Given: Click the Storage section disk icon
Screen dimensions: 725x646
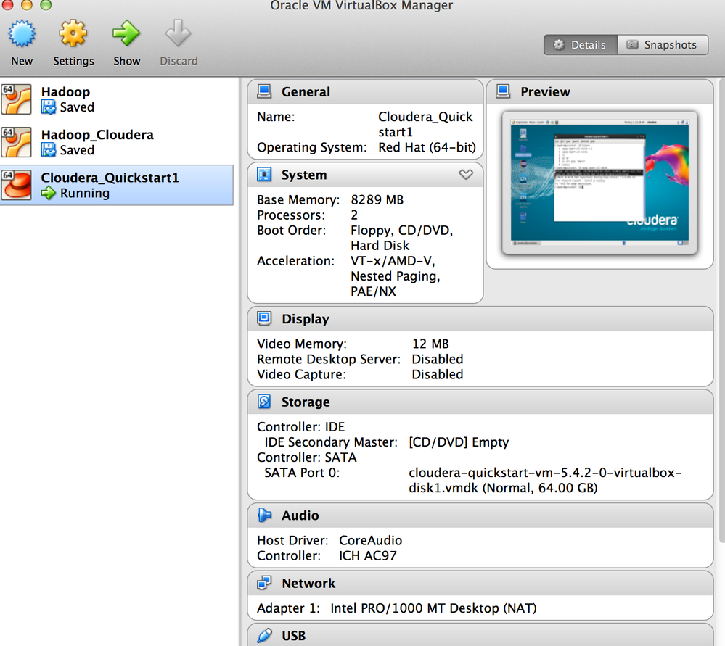Looking at the screenshot, I should (x=265, y=402).
